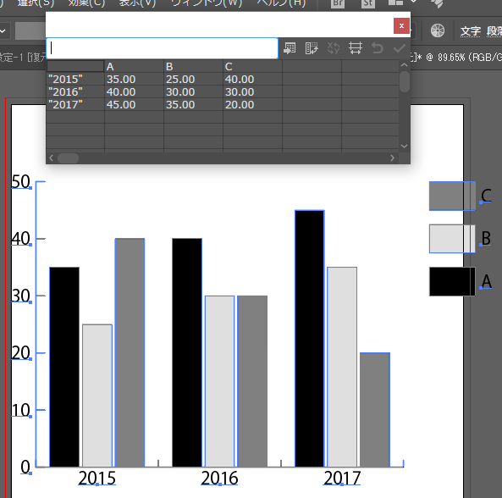This screenshot has width=502, height=498.
Task: Open the Recolor Artwork wheel icon
Action: (x=438, y=30)
